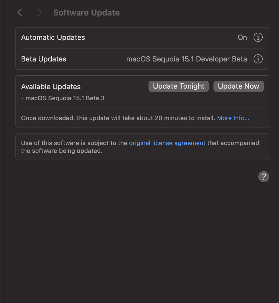This screenshot has height=303, width=279.
Task: Go forward with the right chevron
Action: pyautogui.click(x=40, y=12)
